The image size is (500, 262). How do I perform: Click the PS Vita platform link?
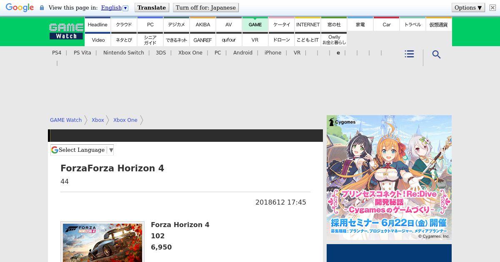click(x=82, y=53)
